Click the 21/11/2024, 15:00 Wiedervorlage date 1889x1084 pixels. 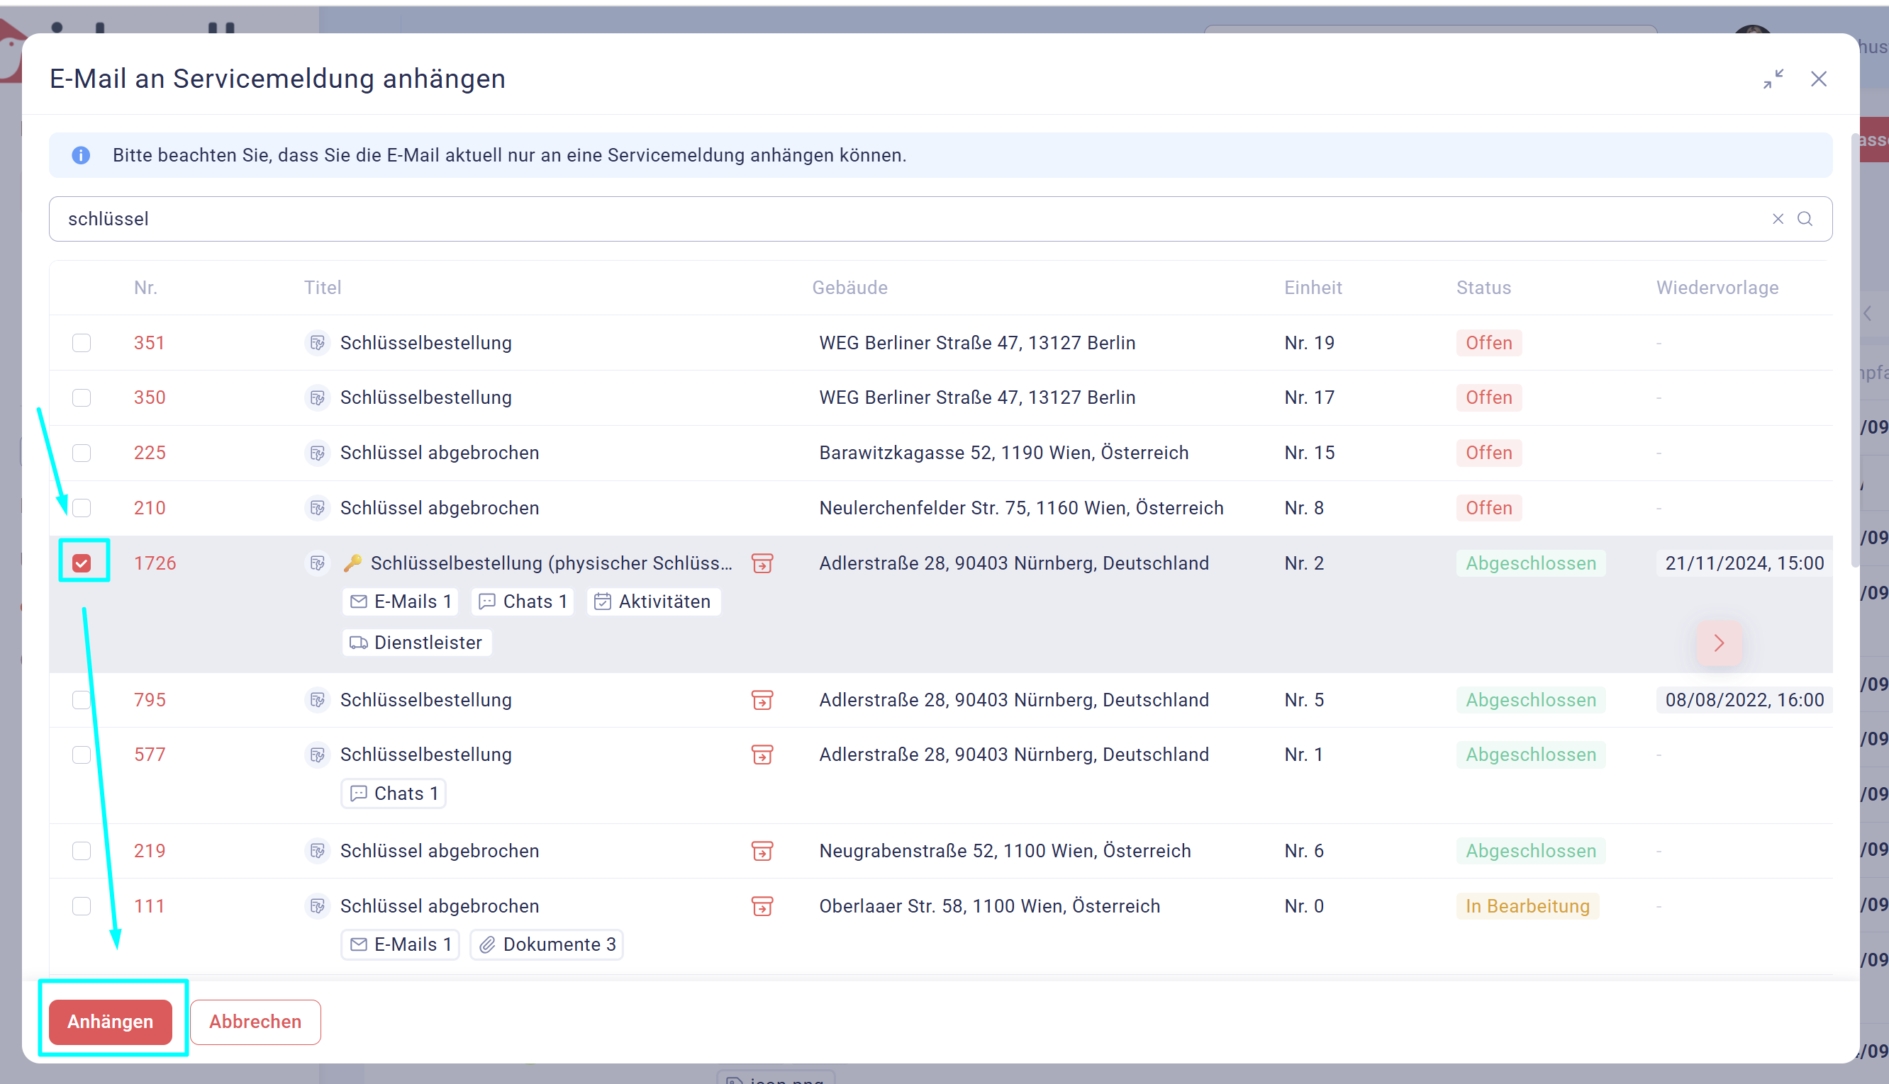(x=1744, y=563)
